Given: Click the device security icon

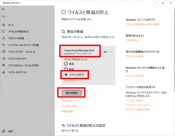Looking at the screenshot, I should 4,58.
